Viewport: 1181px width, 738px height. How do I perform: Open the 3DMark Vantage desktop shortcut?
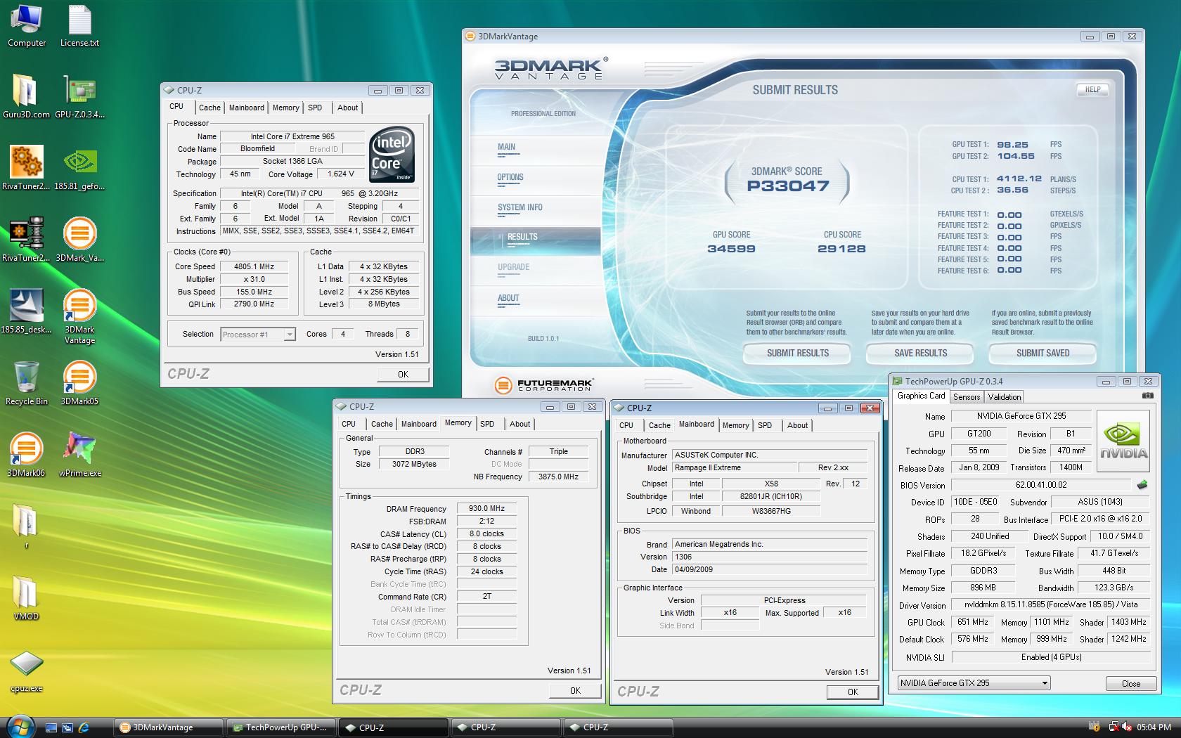point(79,317)
